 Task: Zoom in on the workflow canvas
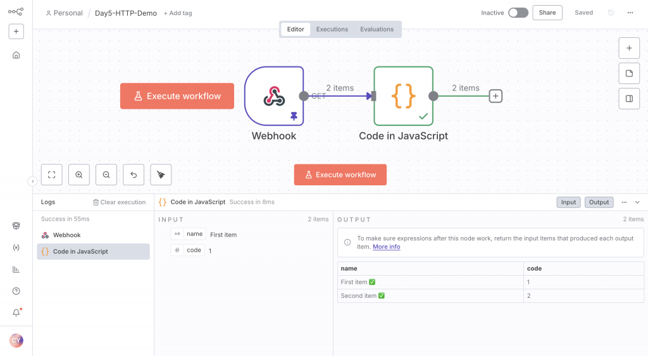point(79,175)
